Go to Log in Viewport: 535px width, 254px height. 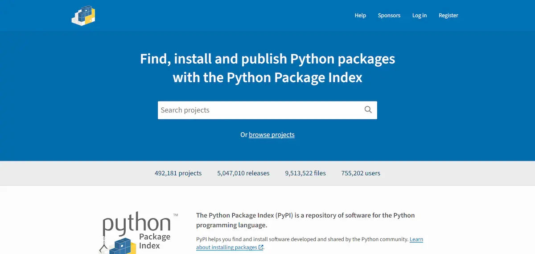tap(419, 15)
